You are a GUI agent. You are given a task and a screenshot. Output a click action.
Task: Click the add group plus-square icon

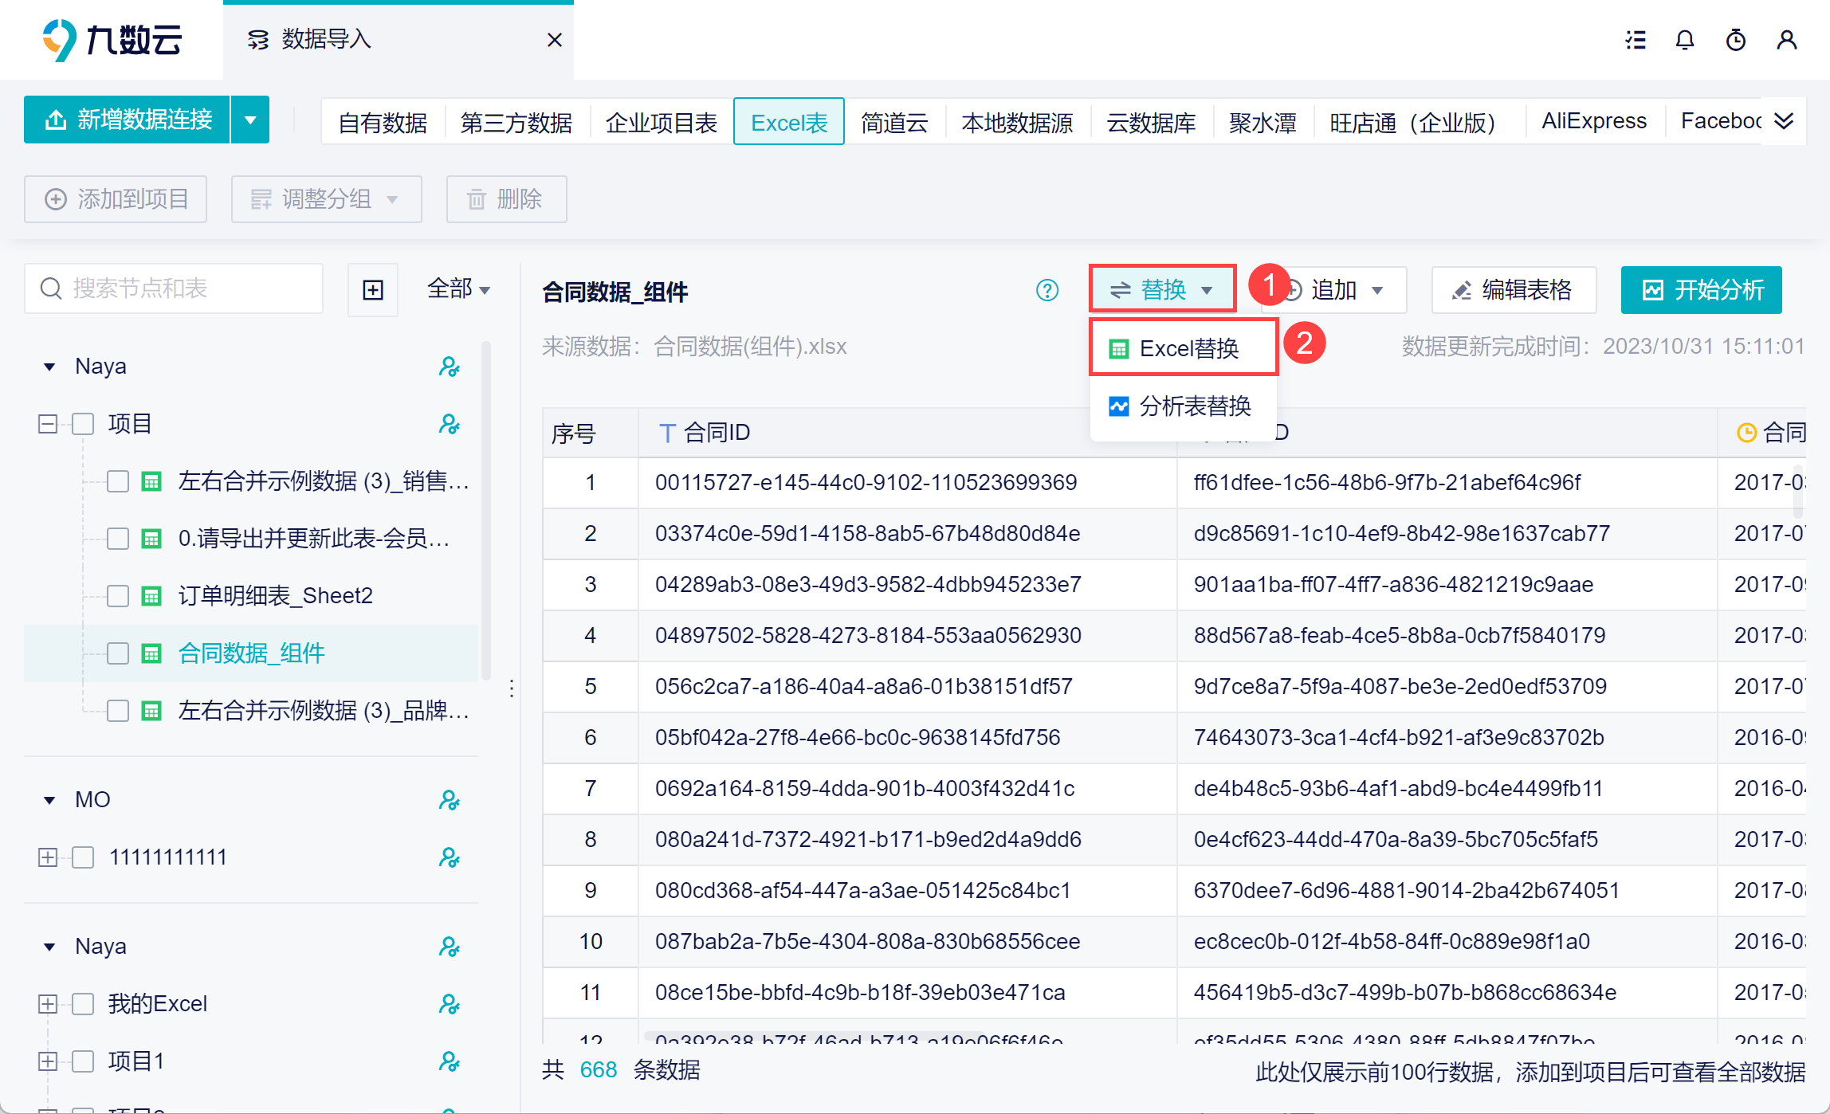click(x=373, y=289)
